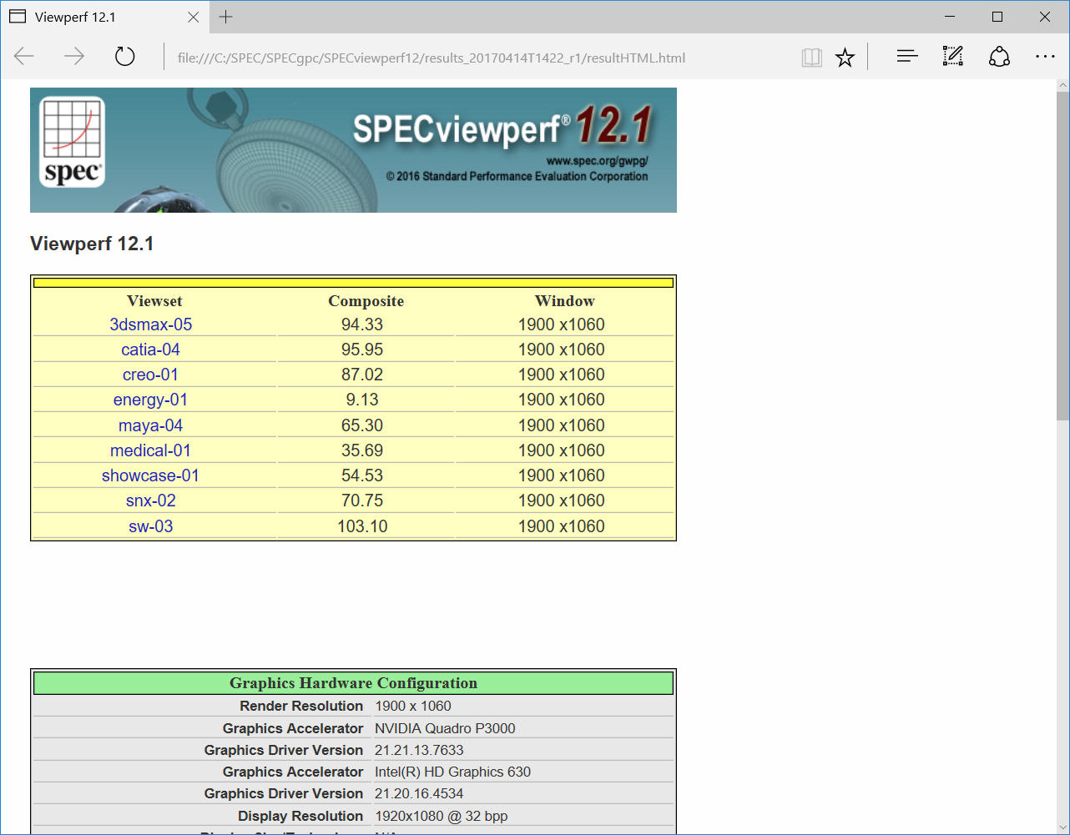Select the composite score 103.10
Viewport: 1070px width, 835px height.
point(362,526)
